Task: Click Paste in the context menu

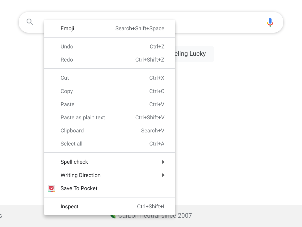Action: pos(67,104)
